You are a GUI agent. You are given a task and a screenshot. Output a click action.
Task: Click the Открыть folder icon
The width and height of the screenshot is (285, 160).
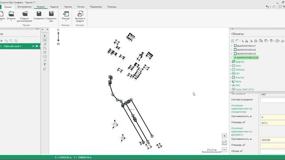tap(11, 14)
